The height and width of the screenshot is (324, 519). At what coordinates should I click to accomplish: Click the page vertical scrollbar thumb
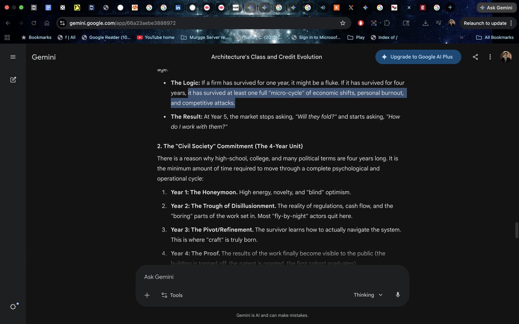516,230
